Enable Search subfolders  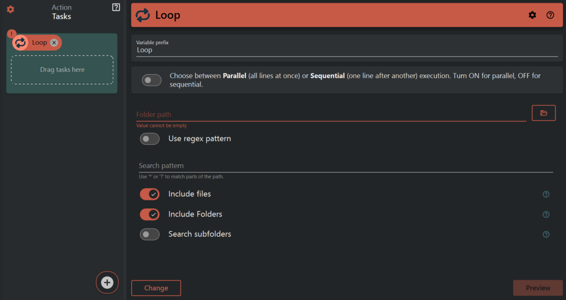150,234
